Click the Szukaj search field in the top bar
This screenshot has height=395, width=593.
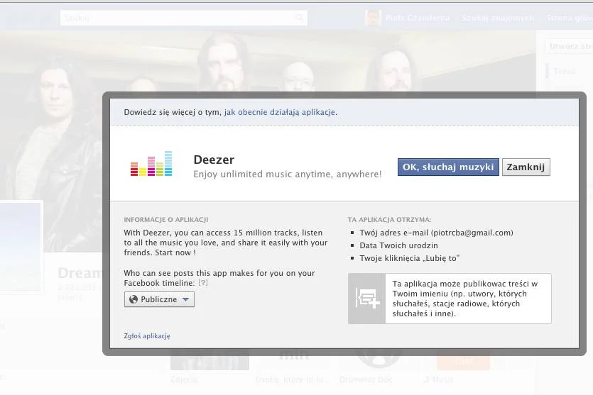[183, 18]
